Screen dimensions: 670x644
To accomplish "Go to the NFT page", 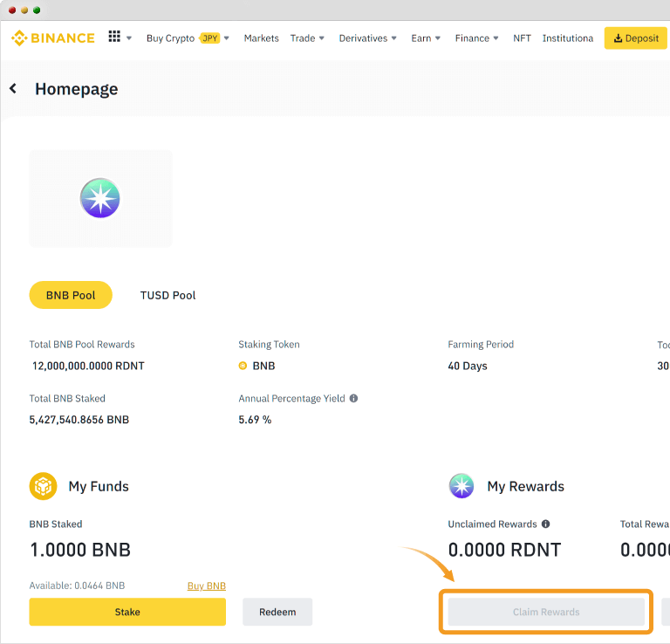I will pos(522,38).
